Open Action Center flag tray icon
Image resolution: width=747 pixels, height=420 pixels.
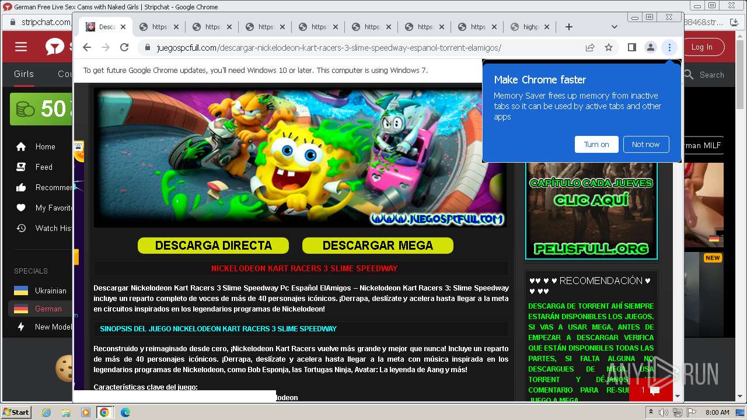[691, 412]
